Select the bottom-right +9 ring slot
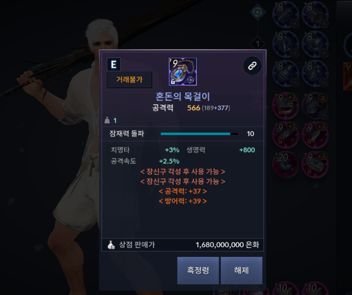 coord(315,164)
